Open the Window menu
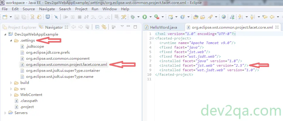283x121 pixels. point(110,9)
